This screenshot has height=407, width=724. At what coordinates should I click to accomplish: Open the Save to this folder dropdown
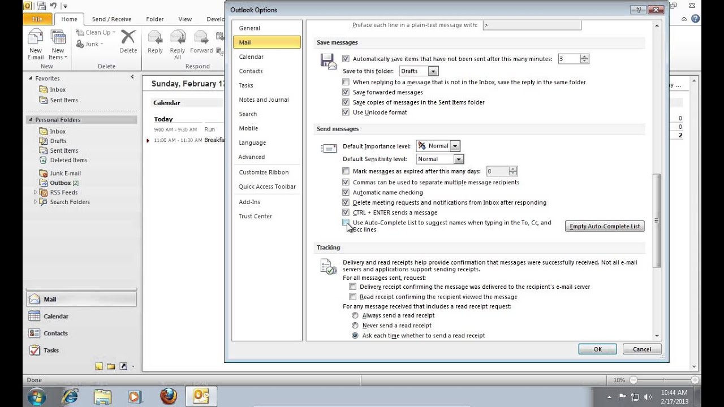tap(433, 71)
